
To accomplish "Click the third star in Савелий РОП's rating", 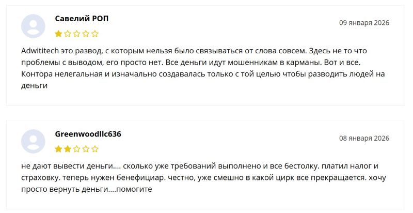I will point(77,34).
